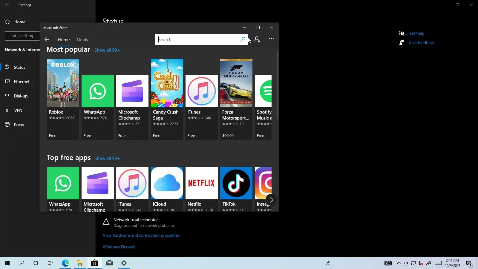Open People icon on the taskbar
Screen dimensions: 478x269
(x=328, y=263)
